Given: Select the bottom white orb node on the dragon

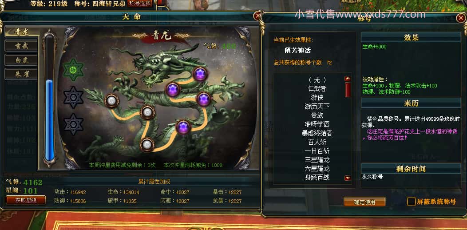Looking at the screenshot, I should click(x=147, y=144).
